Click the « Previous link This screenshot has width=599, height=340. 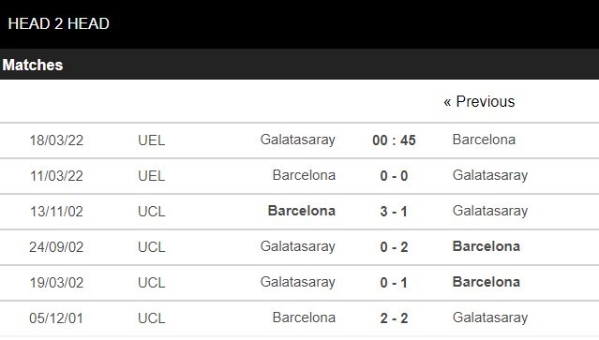[479, 102]
